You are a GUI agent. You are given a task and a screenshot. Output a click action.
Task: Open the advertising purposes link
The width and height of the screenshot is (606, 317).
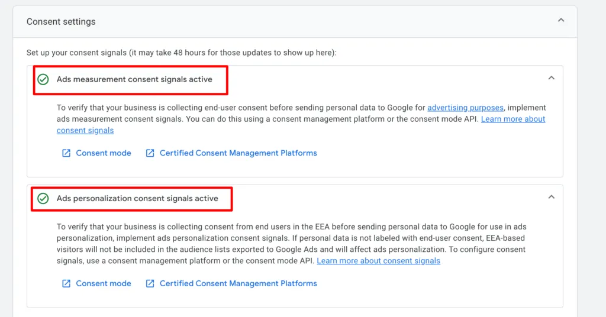[465, 108]
